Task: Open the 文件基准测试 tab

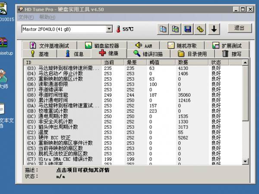Action: coord(49,45)
